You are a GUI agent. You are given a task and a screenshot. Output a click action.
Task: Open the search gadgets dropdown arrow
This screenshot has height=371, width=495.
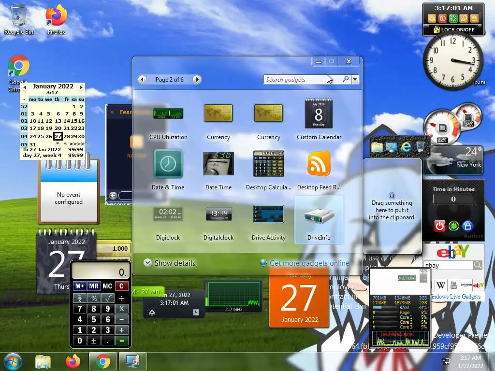(x=355, y=79)
